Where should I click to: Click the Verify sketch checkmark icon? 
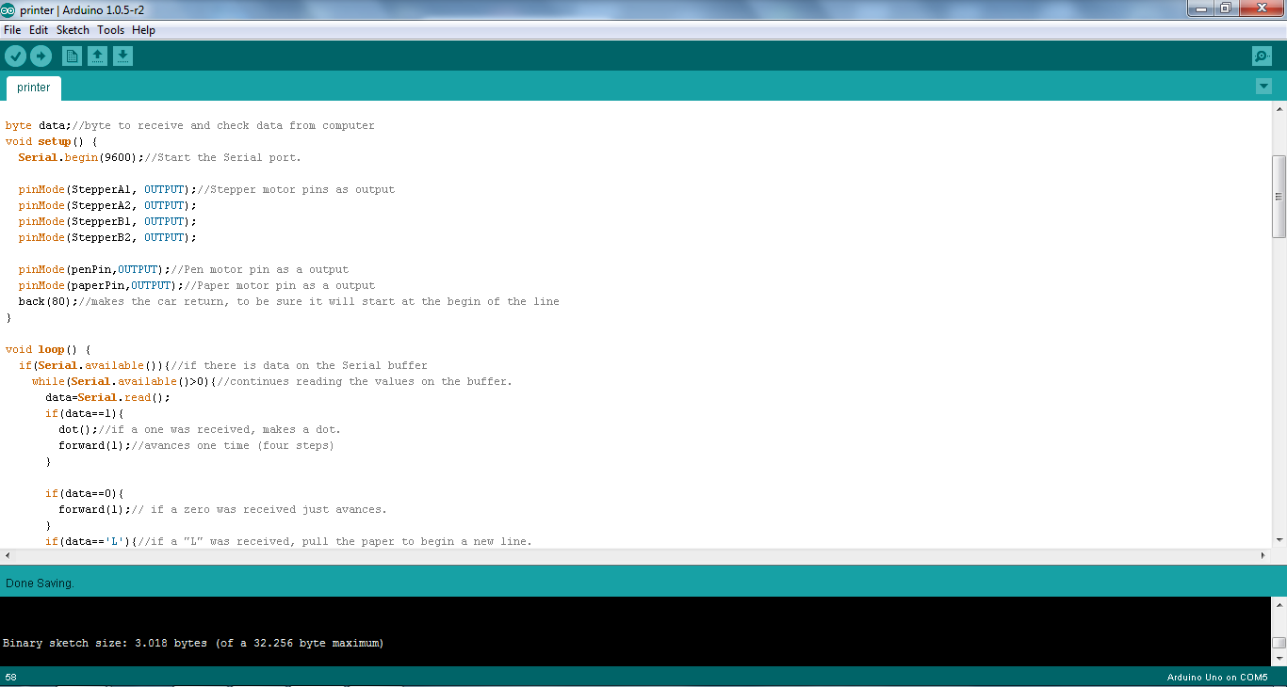(x=15, y=56)
